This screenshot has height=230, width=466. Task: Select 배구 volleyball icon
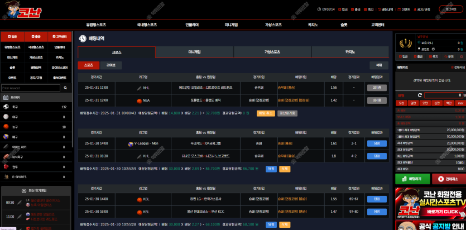tap(6, 137)
